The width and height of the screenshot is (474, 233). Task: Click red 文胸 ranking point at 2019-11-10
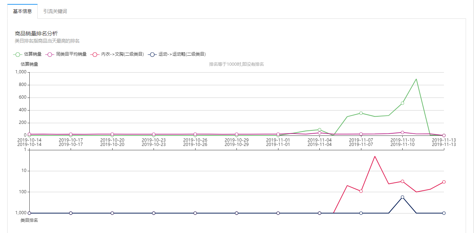(x=402, y=181)
